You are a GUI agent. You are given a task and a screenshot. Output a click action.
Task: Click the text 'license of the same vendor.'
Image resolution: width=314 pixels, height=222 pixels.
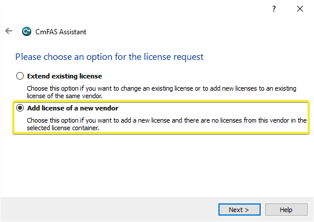tap(64, 96)
